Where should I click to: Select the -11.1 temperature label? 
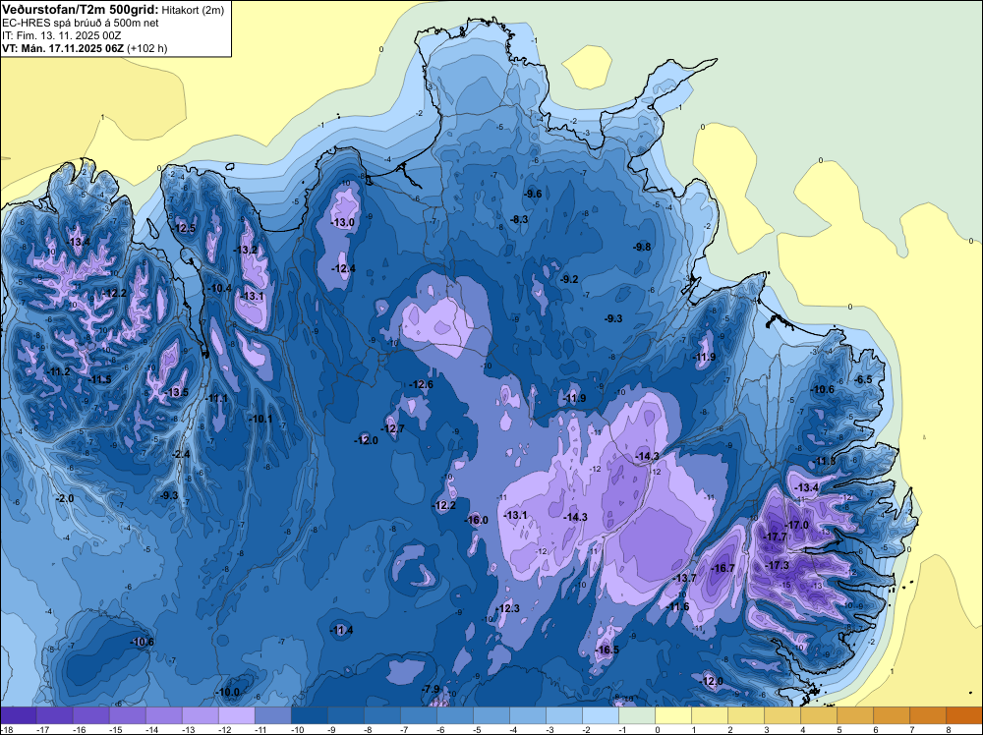217,398
